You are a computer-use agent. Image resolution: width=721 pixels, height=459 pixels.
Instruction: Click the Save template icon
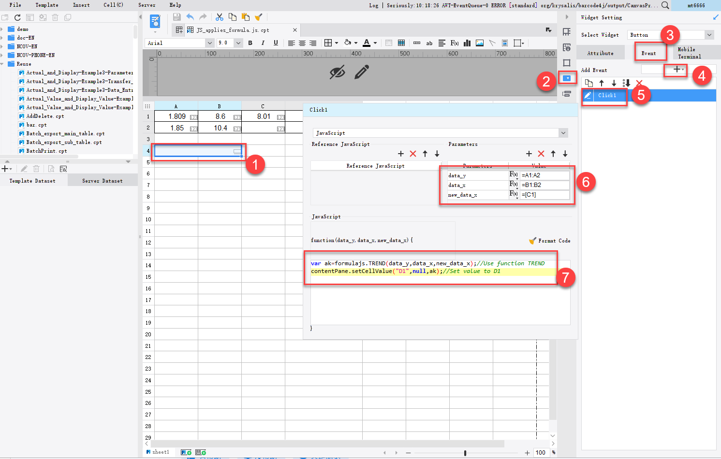pos(177,17)
